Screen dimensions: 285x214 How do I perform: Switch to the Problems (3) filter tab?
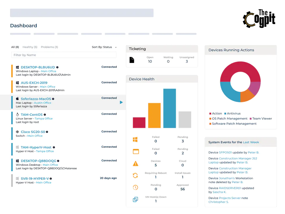49,47
